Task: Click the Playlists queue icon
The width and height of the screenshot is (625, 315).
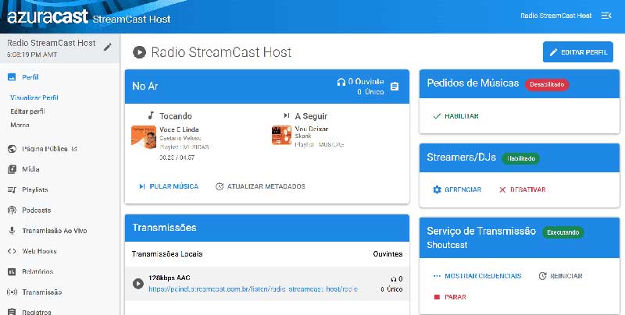Action: point(12,189)
